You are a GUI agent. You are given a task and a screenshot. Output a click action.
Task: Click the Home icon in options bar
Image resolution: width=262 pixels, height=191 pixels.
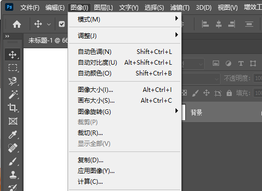(x=17, y=24)
